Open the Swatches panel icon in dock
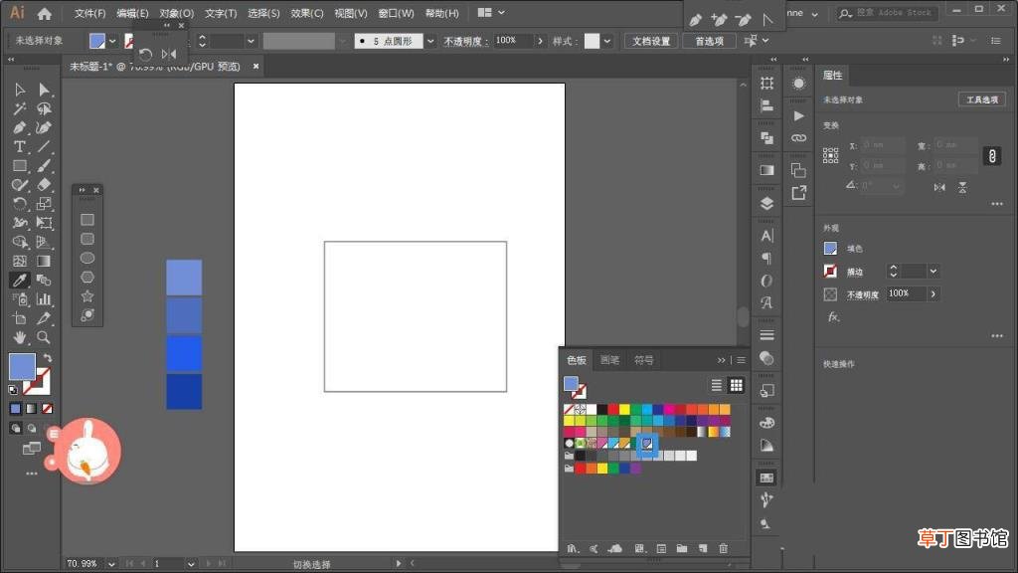The height and width of the screenshot is (573, 1018). (x=766, y=477)
